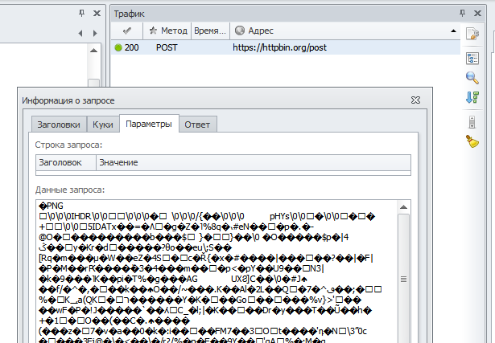Screen dimensions: 495x343
Task: Pin the Трафик panel
Action: [x=463, y=13]
